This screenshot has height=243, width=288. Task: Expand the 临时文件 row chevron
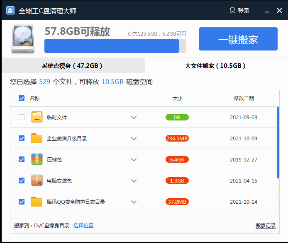click(x=134, y=117)
